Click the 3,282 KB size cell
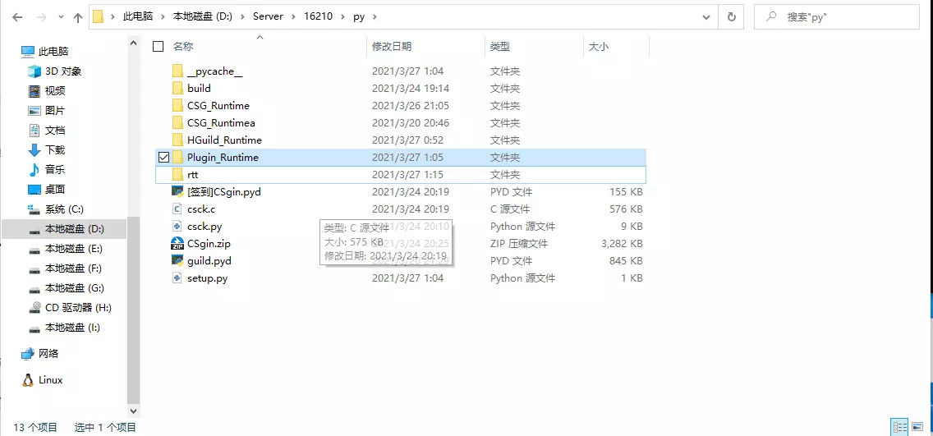Image resolution: width=933 pixels, height=436 pixels. [622, 244]
